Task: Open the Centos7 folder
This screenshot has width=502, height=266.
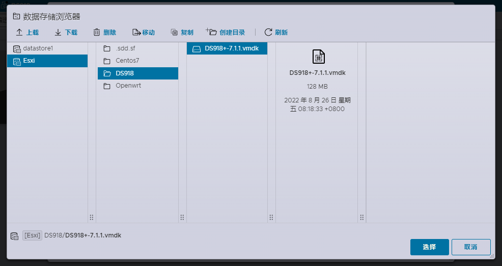Action: pos(127,61)
